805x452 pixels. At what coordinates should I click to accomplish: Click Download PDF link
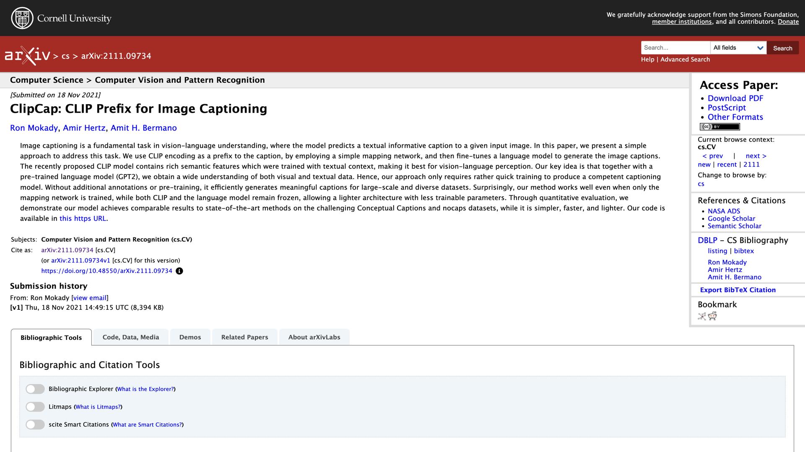tap(735, 98)
